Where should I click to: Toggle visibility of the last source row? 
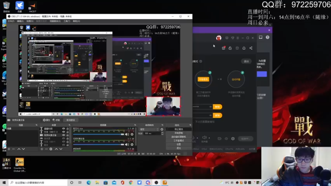point(64,145)
